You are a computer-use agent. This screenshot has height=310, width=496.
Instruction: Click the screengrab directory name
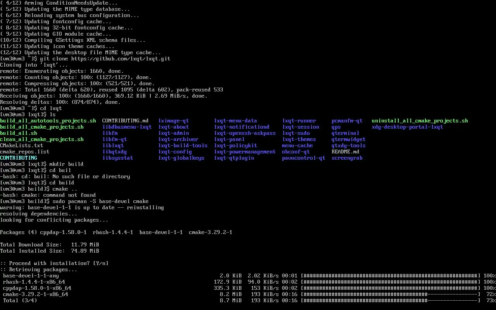[347, 158]
